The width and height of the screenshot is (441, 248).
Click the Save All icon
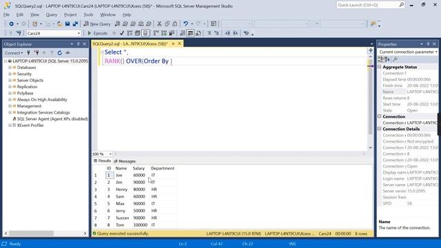coord(75,24)
